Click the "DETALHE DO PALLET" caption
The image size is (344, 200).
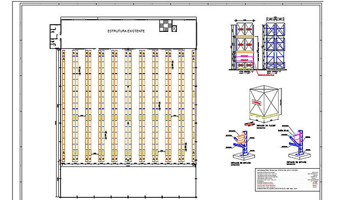[x=265, y=126]
